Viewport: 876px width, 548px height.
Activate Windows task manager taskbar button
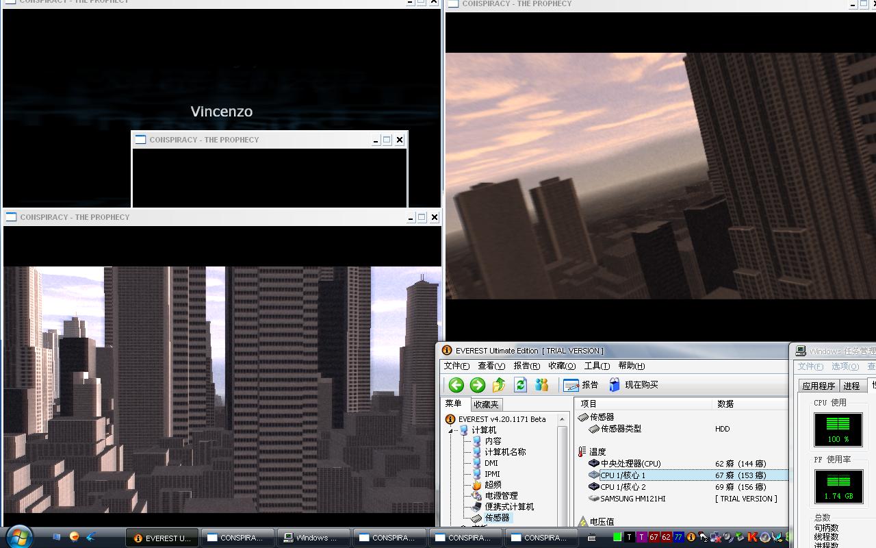(314, 538)
